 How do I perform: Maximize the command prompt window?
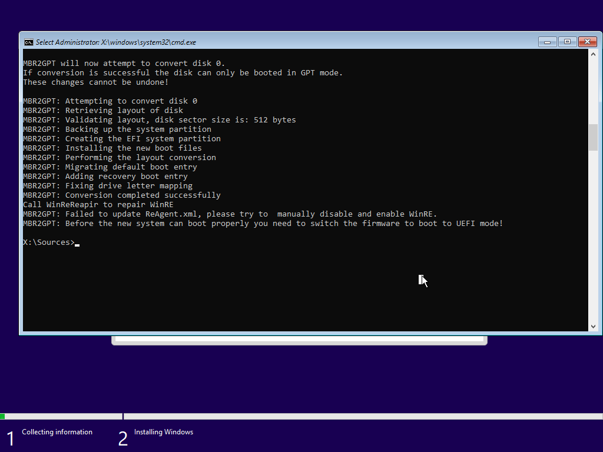point(567,42)
